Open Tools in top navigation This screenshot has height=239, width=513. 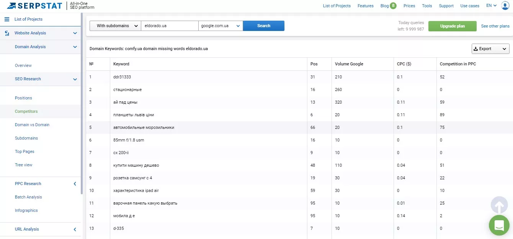coord(427,6)
